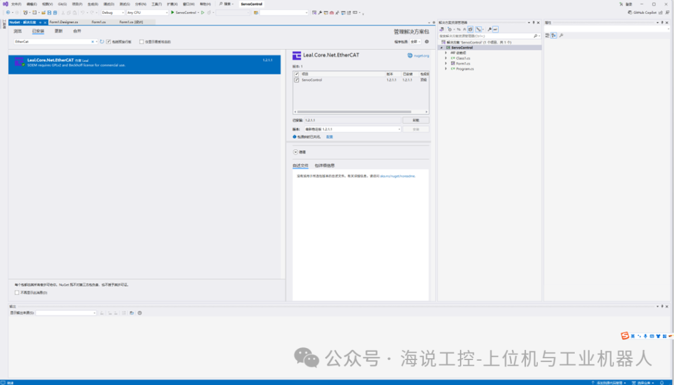The width and height of the screenshot is (674, 385).
Task: Click the Properties window wrench icon
Action: [x=561, y=36]
